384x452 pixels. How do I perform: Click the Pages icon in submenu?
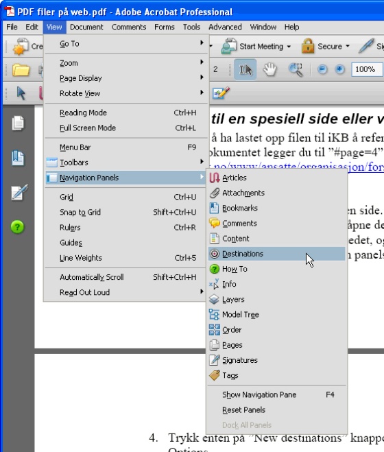coord(214,345)
